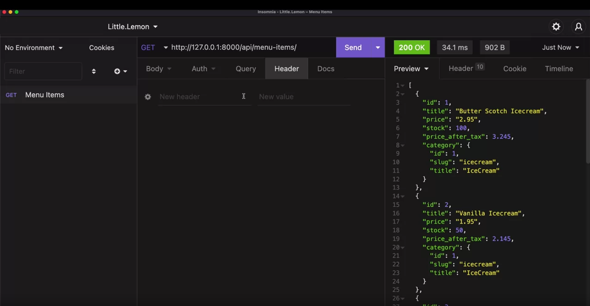Click the plus icon to create request
Screen dimensions: 590x306
coord(117,71)
